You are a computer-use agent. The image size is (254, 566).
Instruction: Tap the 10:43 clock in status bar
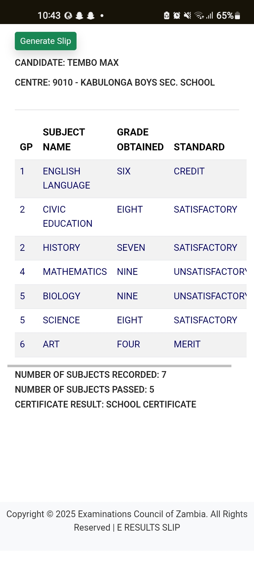coord(49,16)
